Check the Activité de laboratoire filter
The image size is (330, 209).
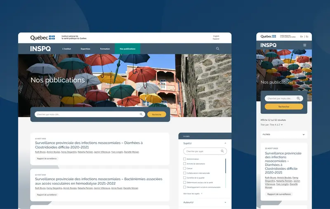pos(184,164)
